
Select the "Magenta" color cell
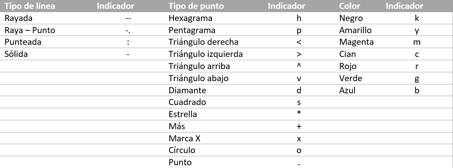tap(356, 42)
